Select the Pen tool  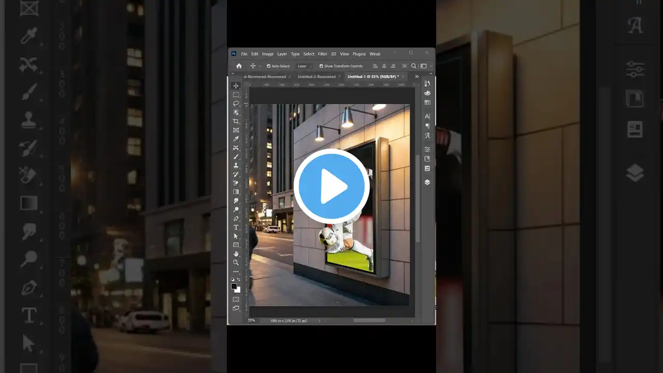click(236, 218)
